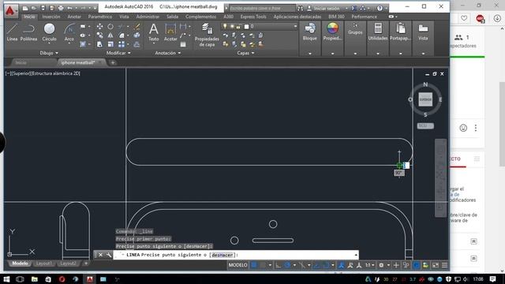Image resolution: width=505 pixels, height=284 pixels.
Task: Open the Portapapeles panel
Action: click(x=401, y=32)
